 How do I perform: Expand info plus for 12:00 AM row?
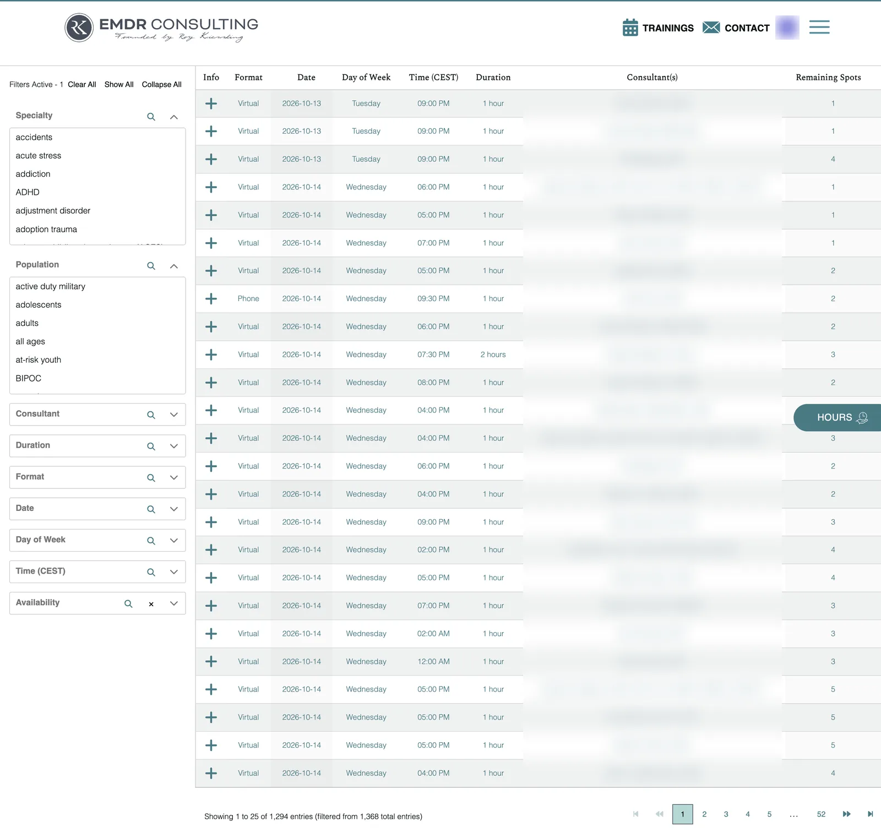tap(211, 661)
